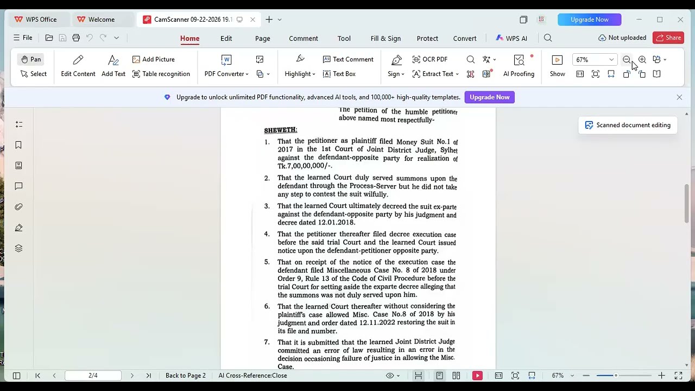Toggle two-page view in status bar
The image size is (695, 391).
tap(456, 375)
